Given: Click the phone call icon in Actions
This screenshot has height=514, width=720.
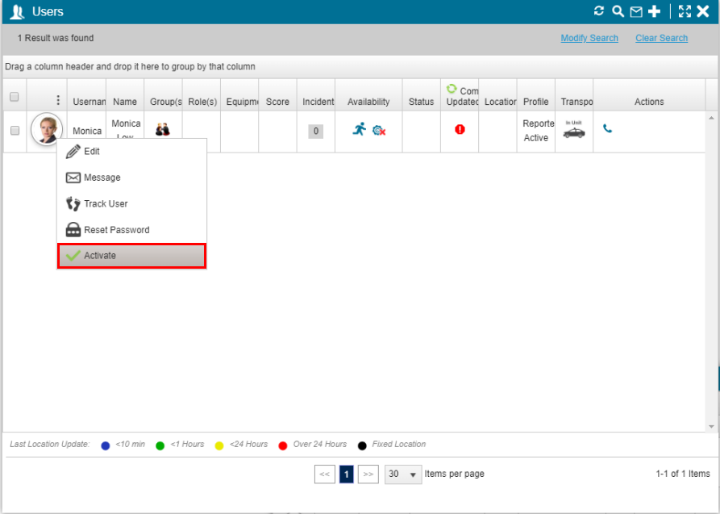Looking at the screenshot, I should [607, 128].
